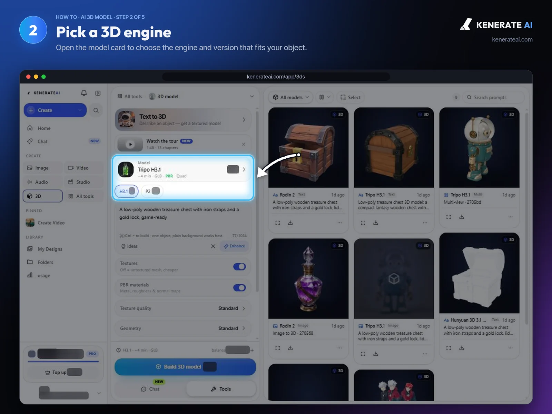Expand the Rodin 2 treasure chest fullscreen
The height and width of the screenshot is (414, 552).
pyautogui.click(x=278, y=223)
